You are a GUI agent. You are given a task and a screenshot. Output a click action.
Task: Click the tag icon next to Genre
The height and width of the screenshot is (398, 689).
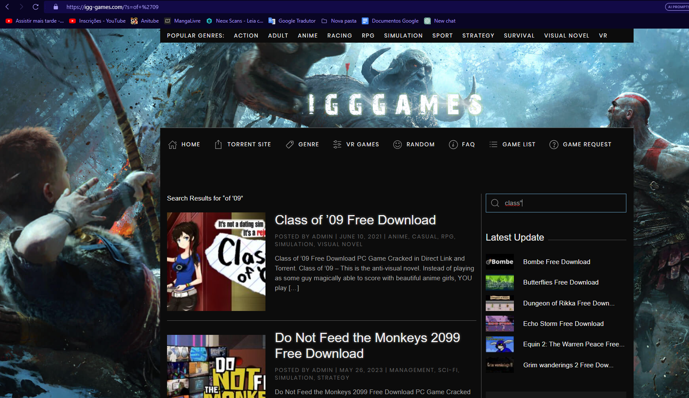point(290,144)
